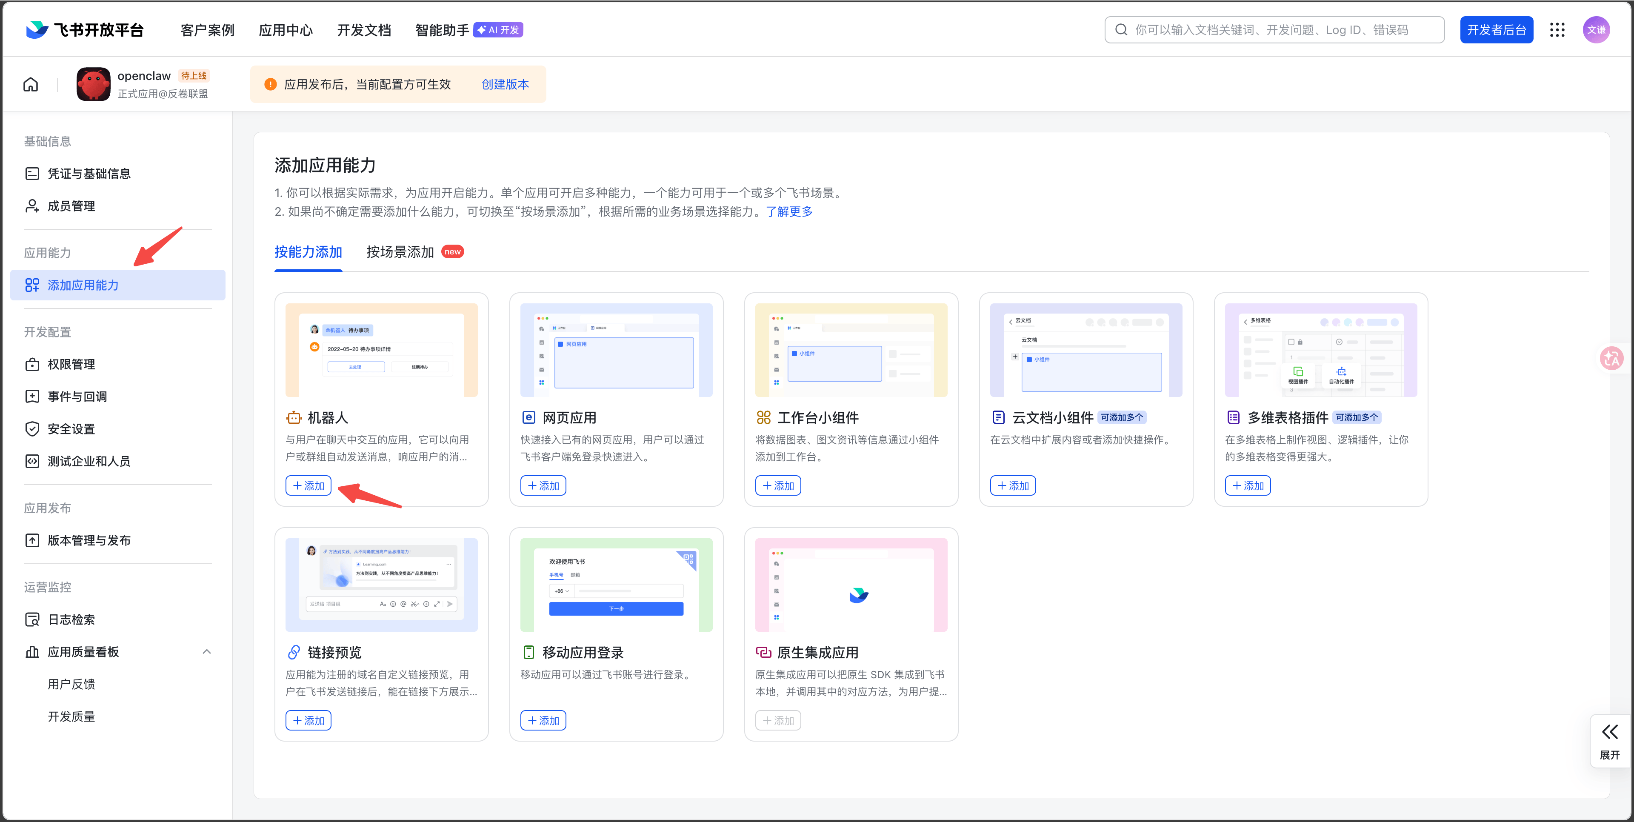This screenshot has width=1634, height=822.
Task: Click the 云文档小组件 preview thumbnail
Action: point(1086,350)
